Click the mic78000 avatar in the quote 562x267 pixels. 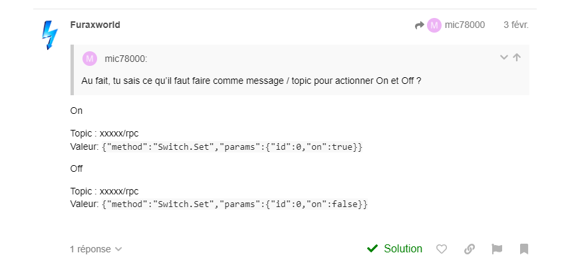(90, 59)
